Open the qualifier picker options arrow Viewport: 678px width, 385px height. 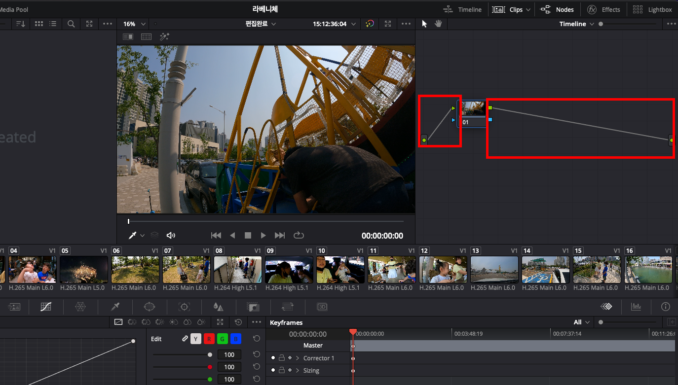click(143, 236)
